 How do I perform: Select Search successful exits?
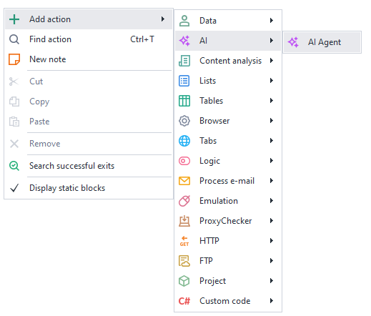(x=89, y=166)
